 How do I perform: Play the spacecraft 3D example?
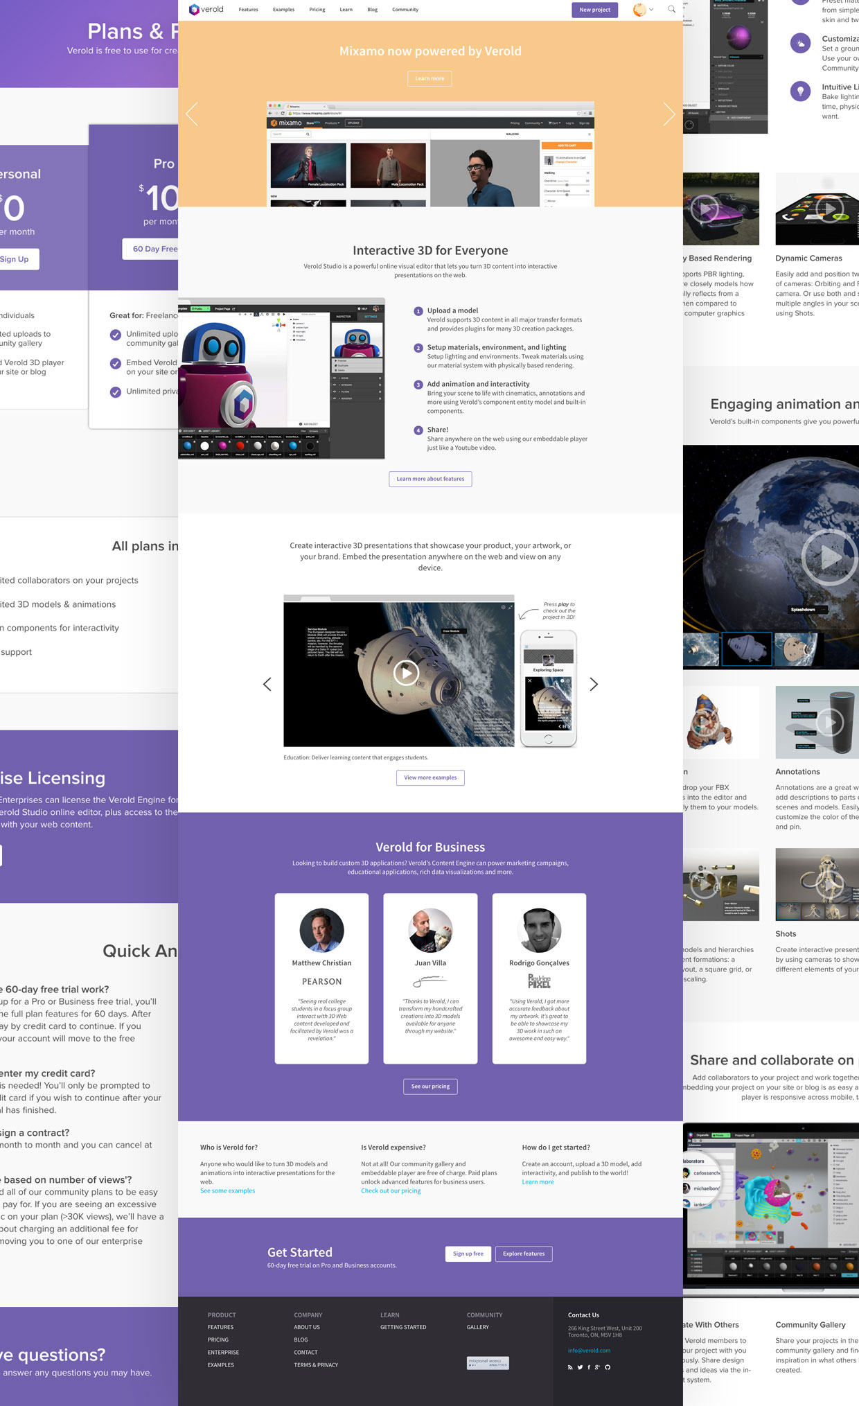[406, 673]
